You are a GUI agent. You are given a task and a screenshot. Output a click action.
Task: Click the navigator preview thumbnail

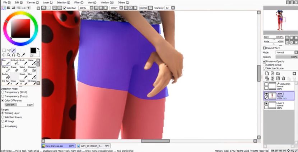280,20
